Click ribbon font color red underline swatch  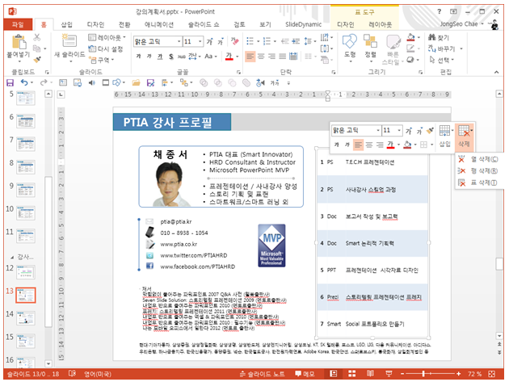click(x=229, y=57)
